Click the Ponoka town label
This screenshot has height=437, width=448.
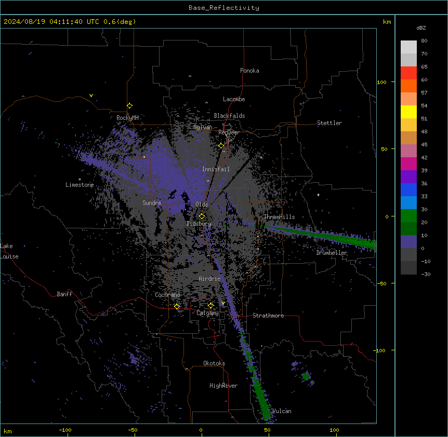pyautogui.click(x=249, y=71)
